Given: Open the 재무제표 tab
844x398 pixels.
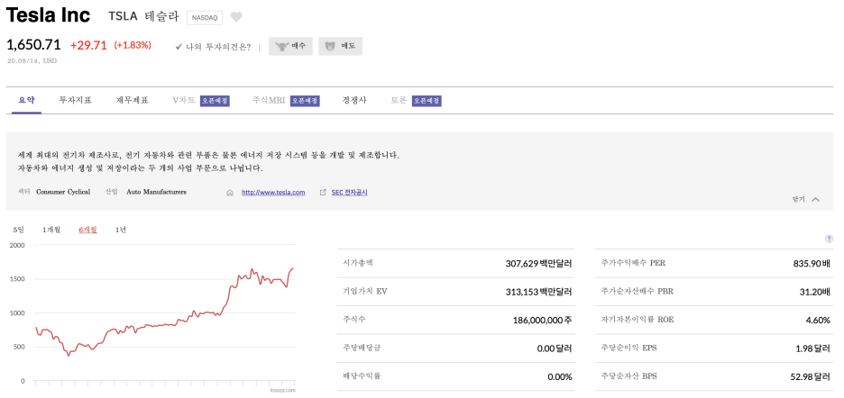Looking at the screenshot, I should click(x=133, y=101).
